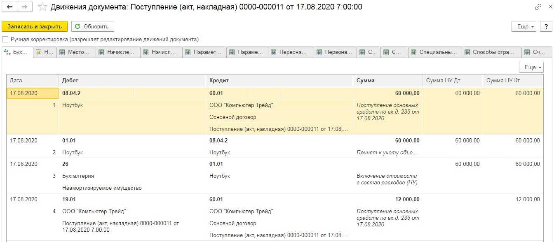Click the Обновить refresh button
Viewport: 554px width, 242px height.
[x=92, y=26]
